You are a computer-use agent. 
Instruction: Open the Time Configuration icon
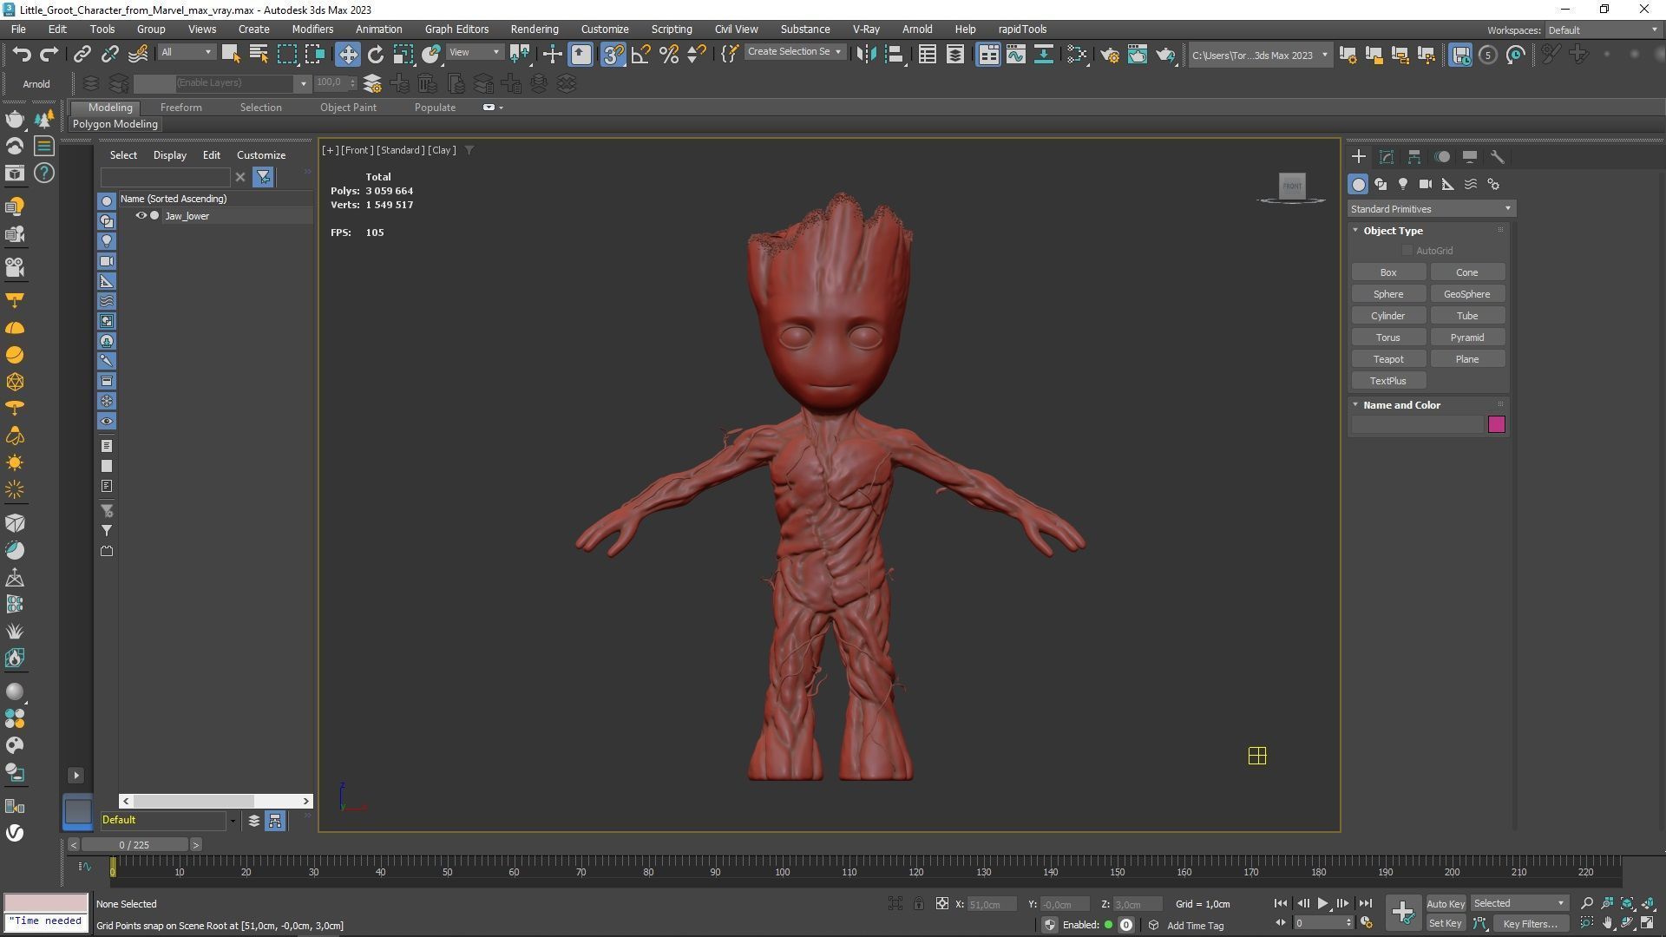[1367, 923]
